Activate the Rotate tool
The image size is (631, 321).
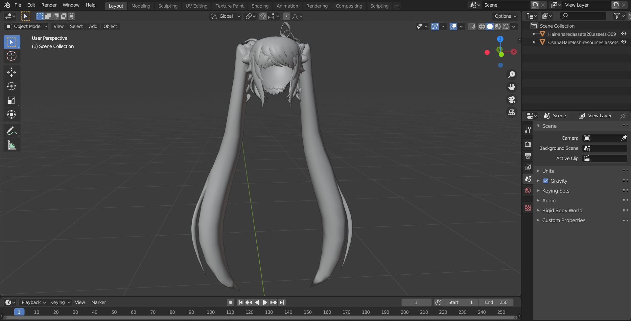point(12,86)
